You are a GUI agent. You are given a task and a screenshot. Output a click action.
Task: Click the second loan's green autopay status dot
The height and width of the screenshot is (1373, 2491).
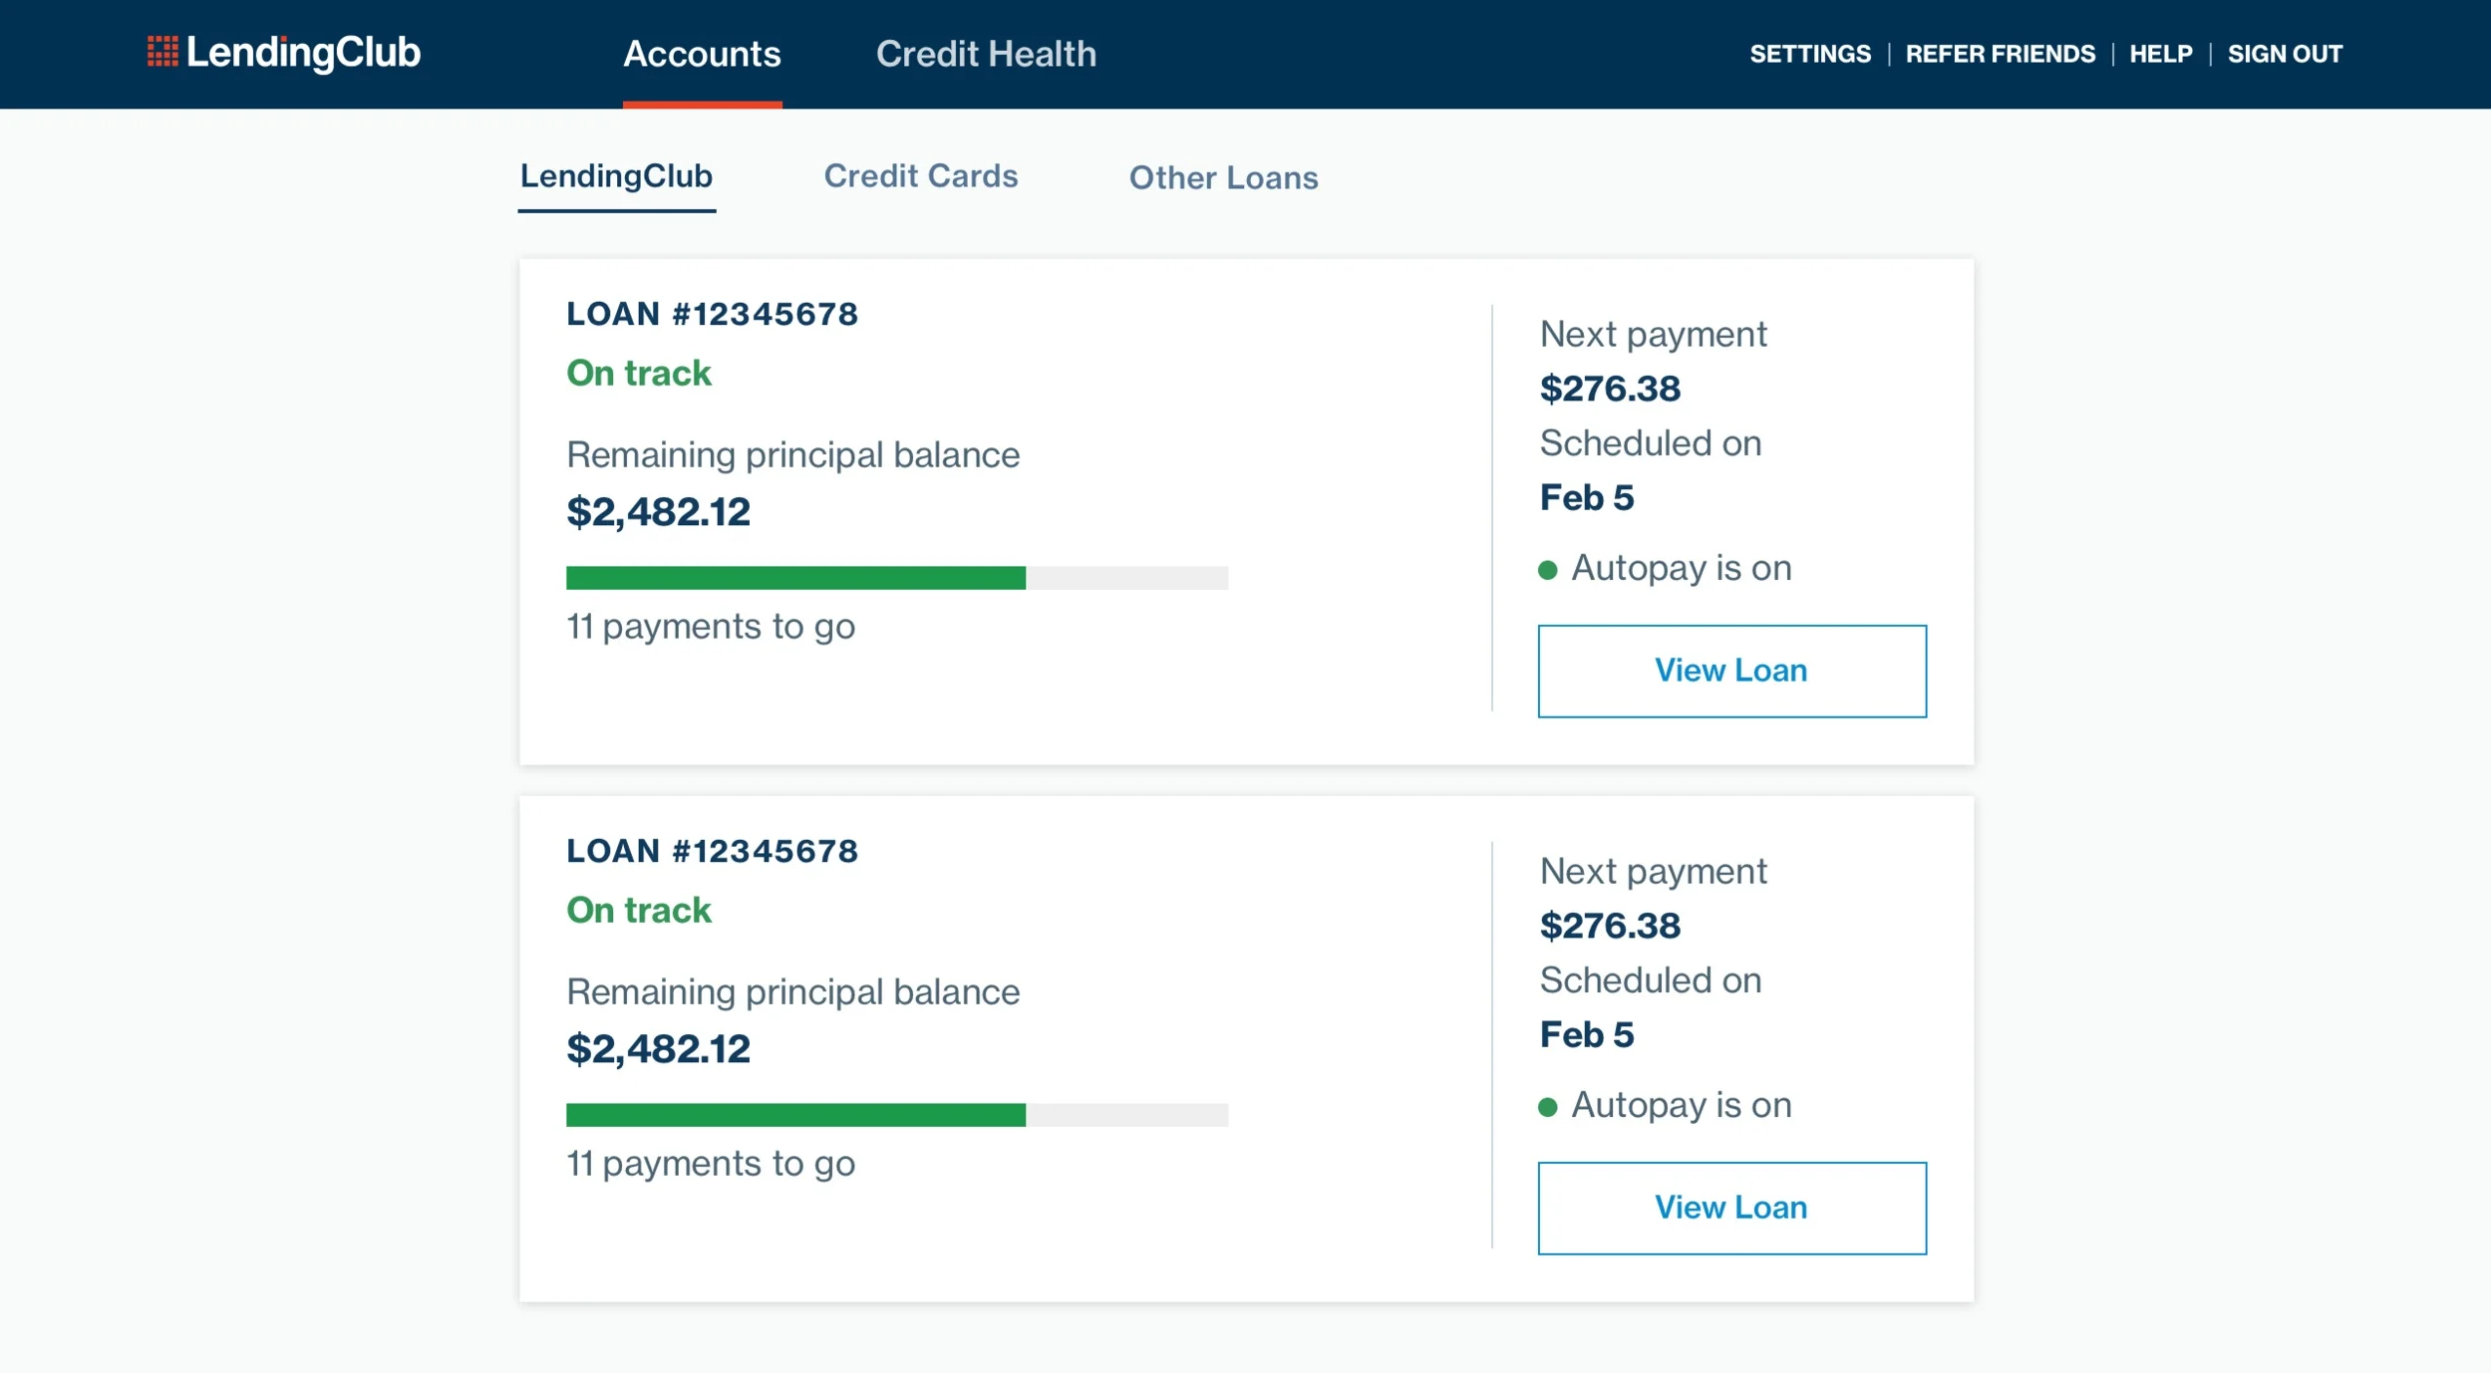click(1547, 1107)
